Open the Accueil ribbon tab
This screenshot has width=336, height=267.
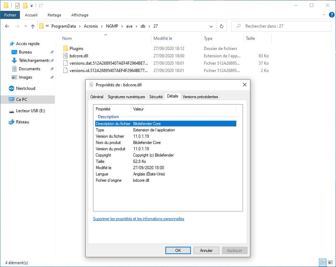pos(31,15)
